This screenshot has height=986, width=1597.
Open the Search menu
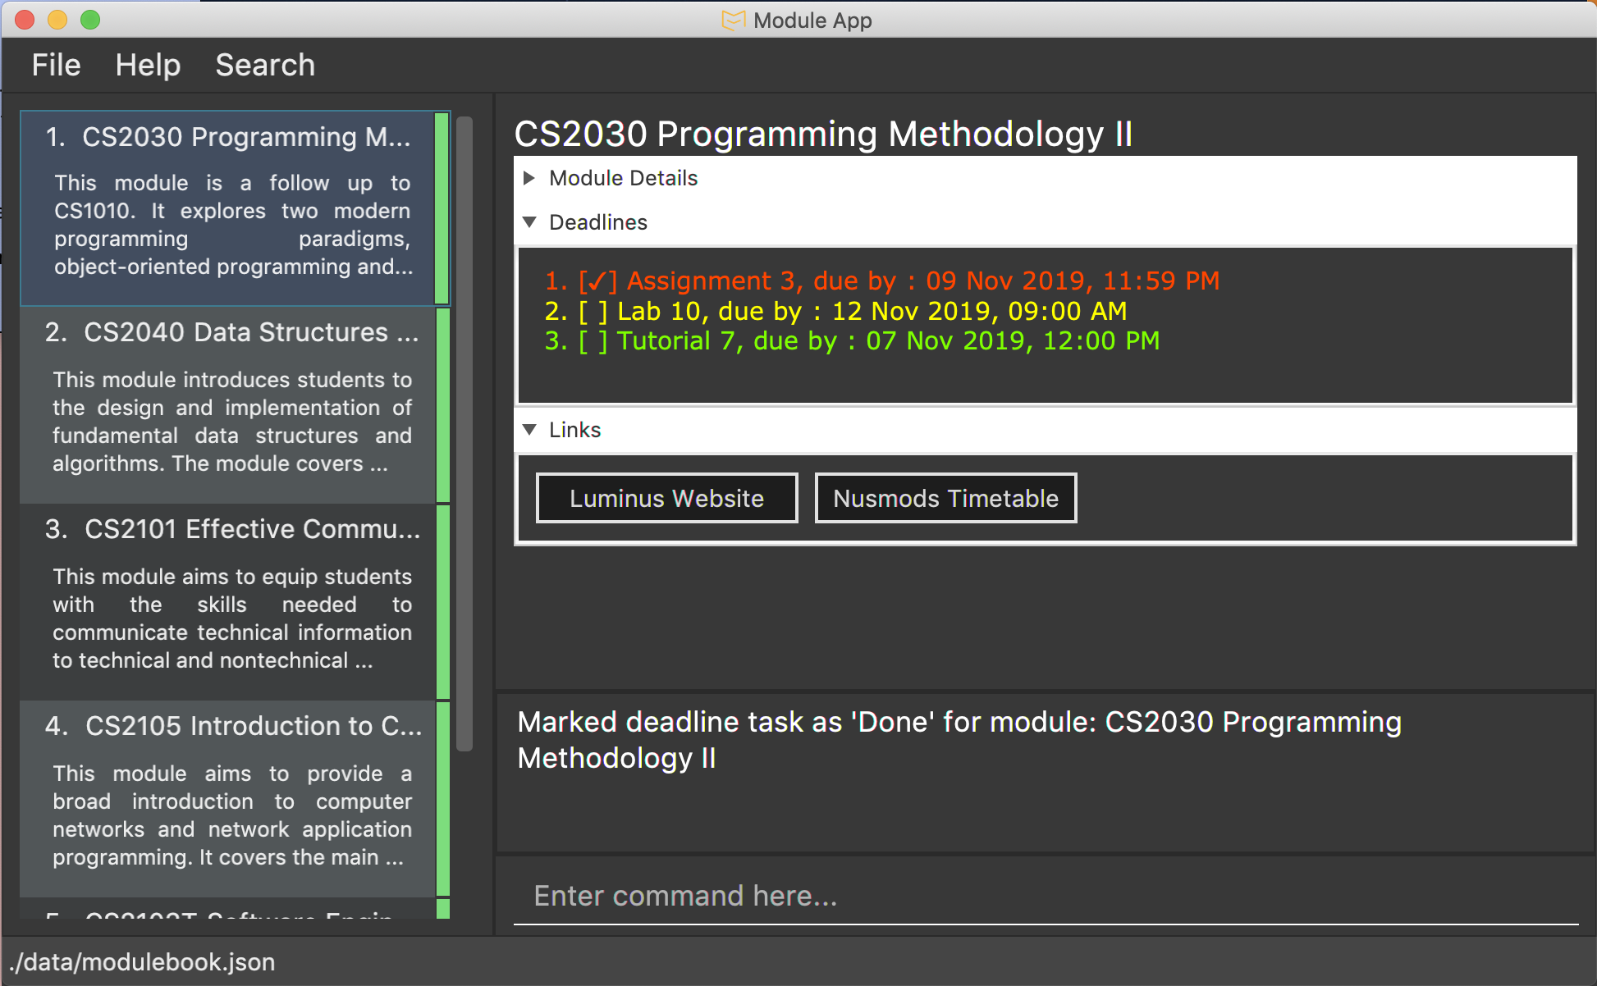pyautogui.click(x=265, y=65)
